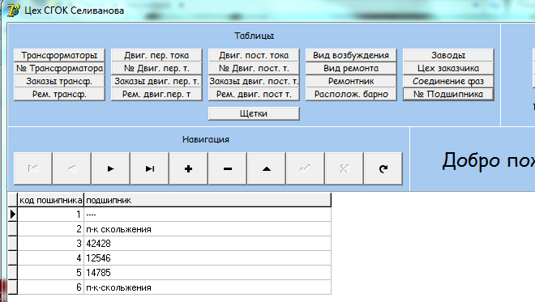Click the application icon in title bar
Viewport: 535px width, 302px height.
(14, 11)
